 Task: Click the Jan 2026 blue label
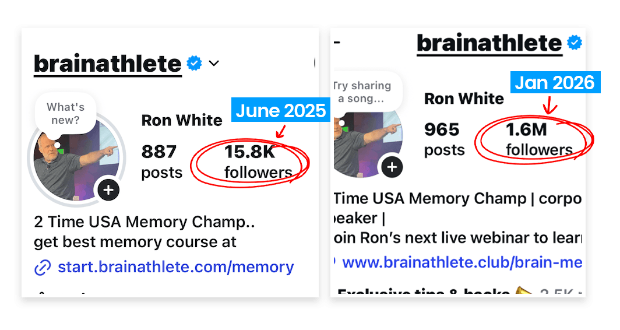pyautogui.click(x=555, y=83)
